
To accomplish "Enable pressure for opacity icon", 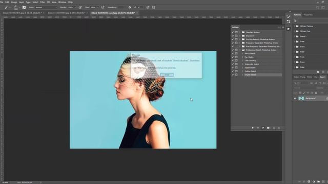I will (80, 7).
